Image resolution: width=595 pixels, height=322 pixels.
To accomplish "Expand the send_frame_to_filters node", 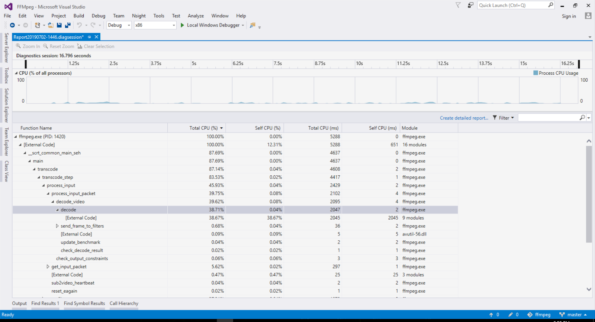I will (x=57, y=226).
